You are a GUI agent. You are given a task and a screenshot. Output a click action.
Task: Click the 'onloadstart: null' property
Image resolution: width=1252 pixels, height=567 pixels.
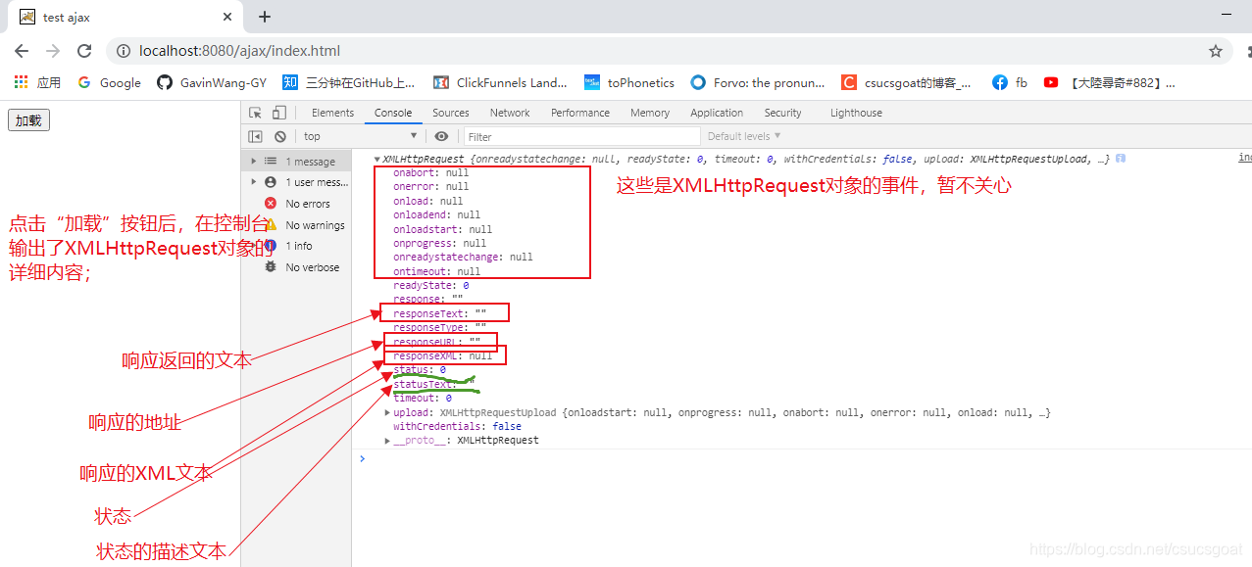[443, 229]
